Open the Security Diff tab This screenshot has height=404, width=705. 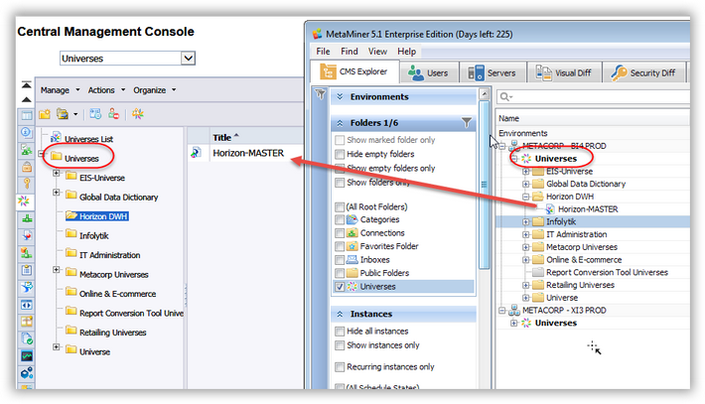643,72
